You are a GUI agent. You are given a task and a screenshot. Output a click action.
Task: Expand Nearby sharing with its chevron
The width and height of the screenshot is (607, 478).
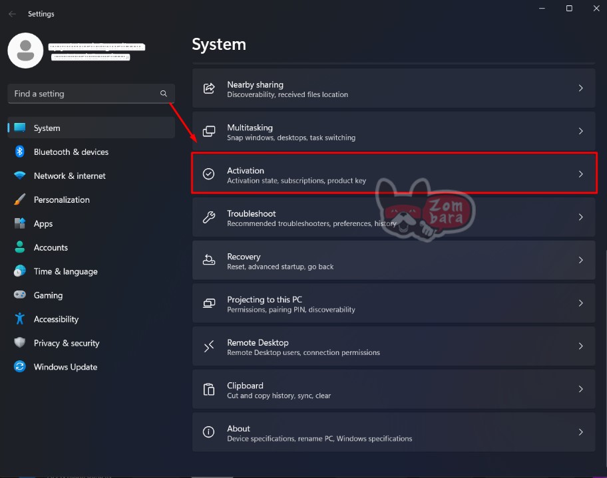(x=580, y=88)
